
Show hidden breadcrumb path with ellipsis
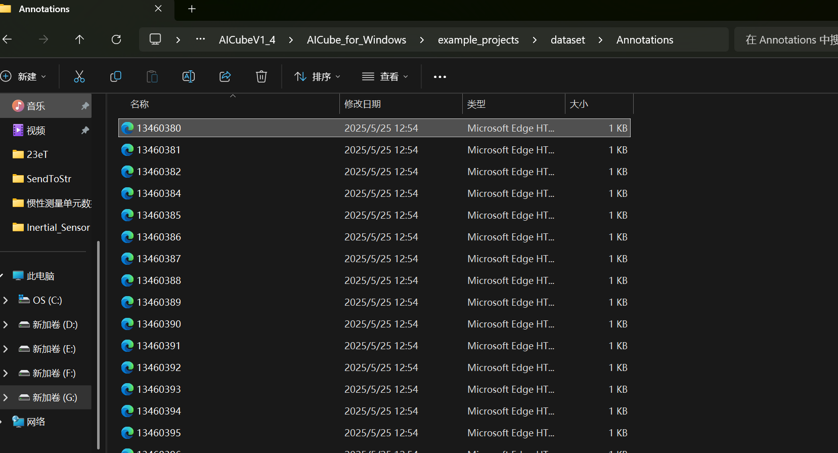click(x=201, y=39)
